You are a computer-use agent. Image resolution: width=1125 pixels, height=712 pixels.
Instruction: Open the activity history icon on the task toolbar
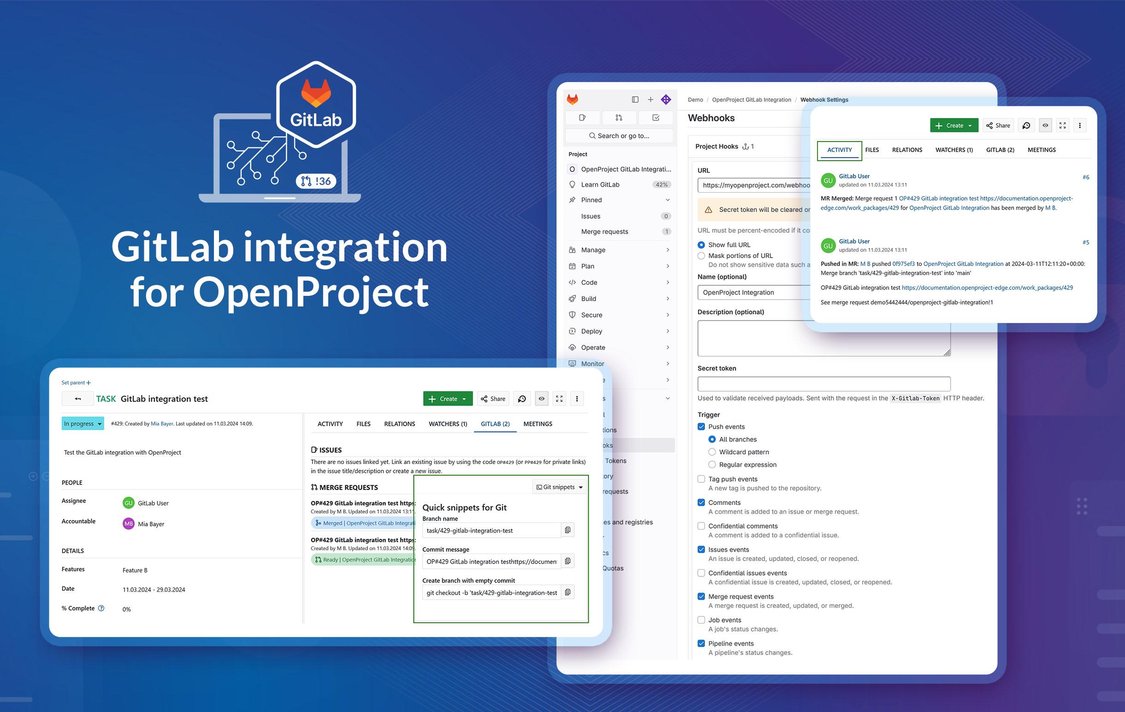click(522, 398)
